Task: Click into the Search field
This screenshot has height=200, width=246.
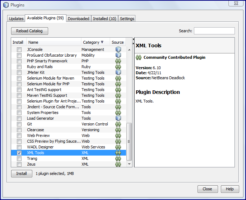Action: point(214,31)
